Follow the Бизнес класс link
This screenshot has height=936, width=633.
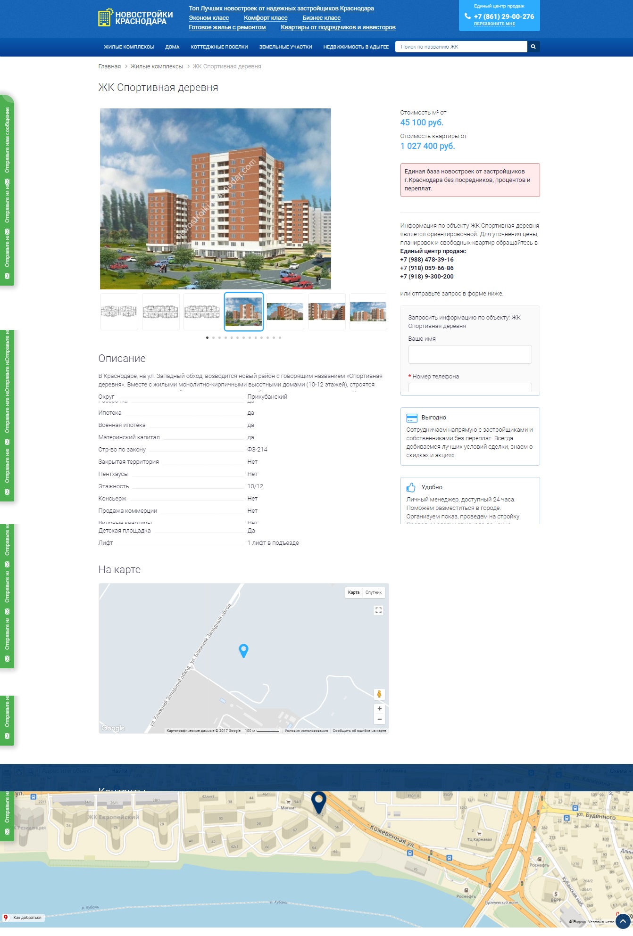tap(321, 18)
